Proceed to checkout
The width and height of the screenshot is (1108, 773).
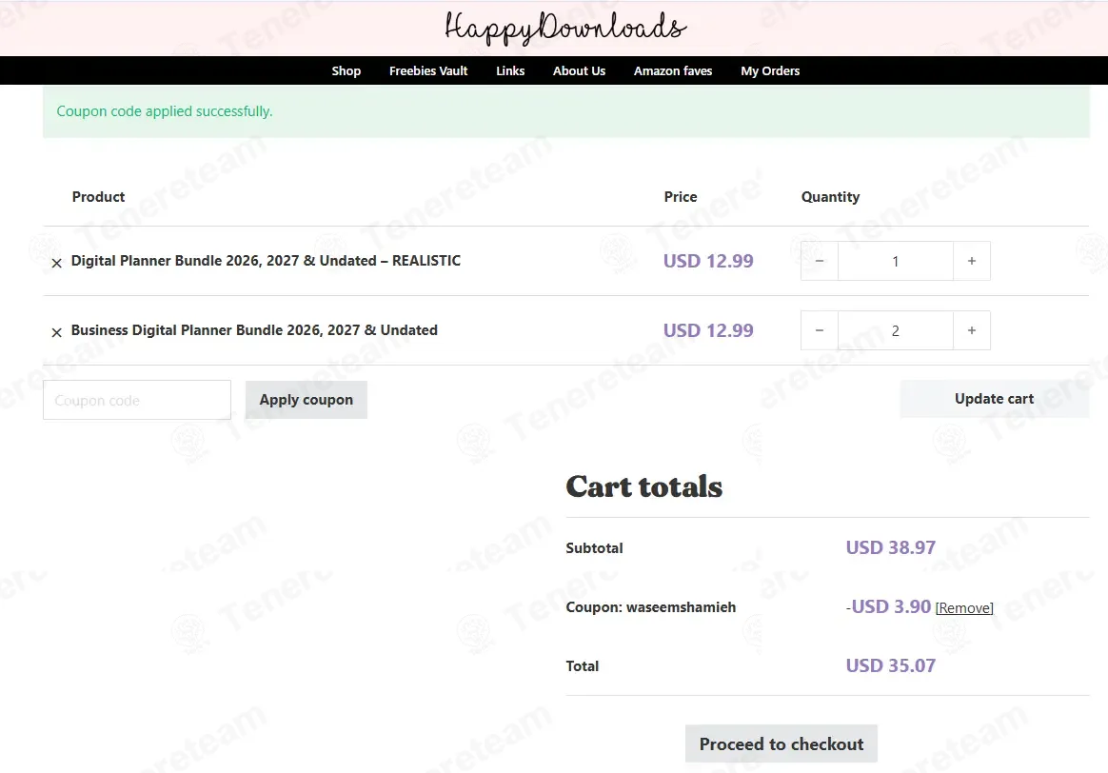(782, 744)
